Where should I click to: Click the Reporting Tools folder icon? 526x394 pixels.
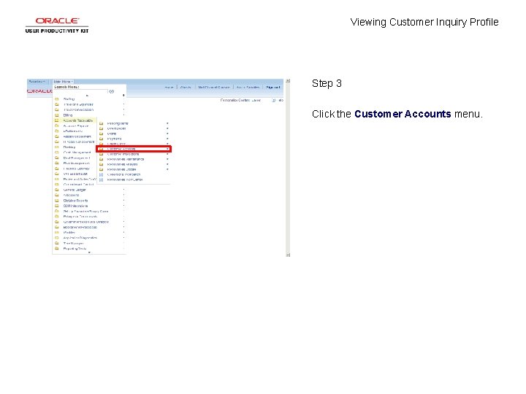tap(57, 249)
